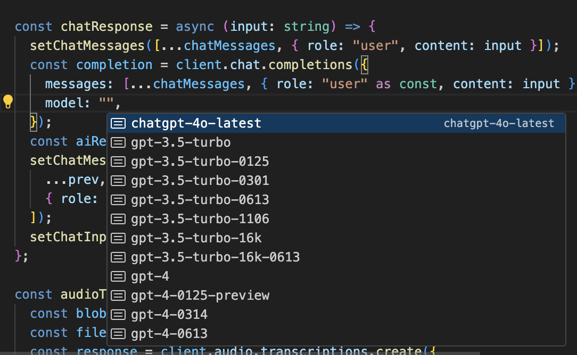This screenshot has width=577, height=355.
Task: Click on chatResponse function name
Action: coord(106,27)
